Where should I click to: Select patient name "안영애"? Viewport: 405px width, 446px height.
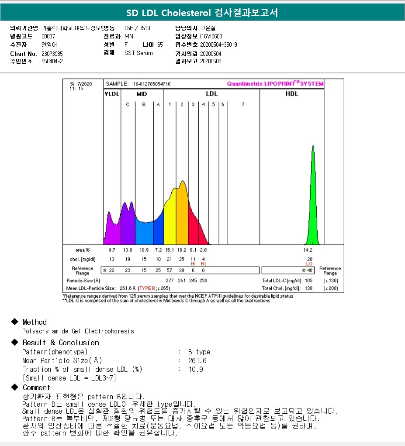point(49,45)
